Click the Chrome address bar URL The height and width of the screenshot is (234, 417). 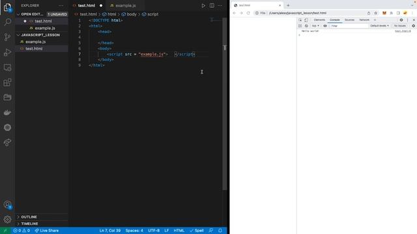[298, 13]
